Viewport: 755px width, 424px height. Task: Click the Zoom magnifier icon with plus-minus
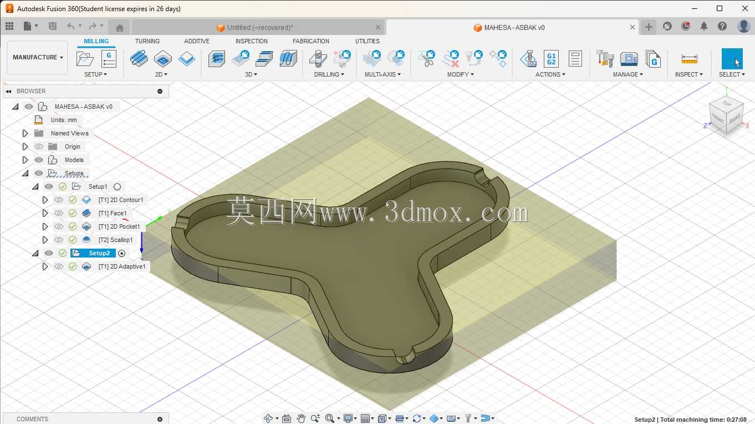pyautogui.click(x=315, y=418)
